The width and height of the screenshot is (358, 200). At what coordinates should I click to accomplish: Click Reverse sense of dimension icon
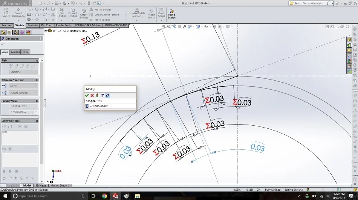point(102,95)
